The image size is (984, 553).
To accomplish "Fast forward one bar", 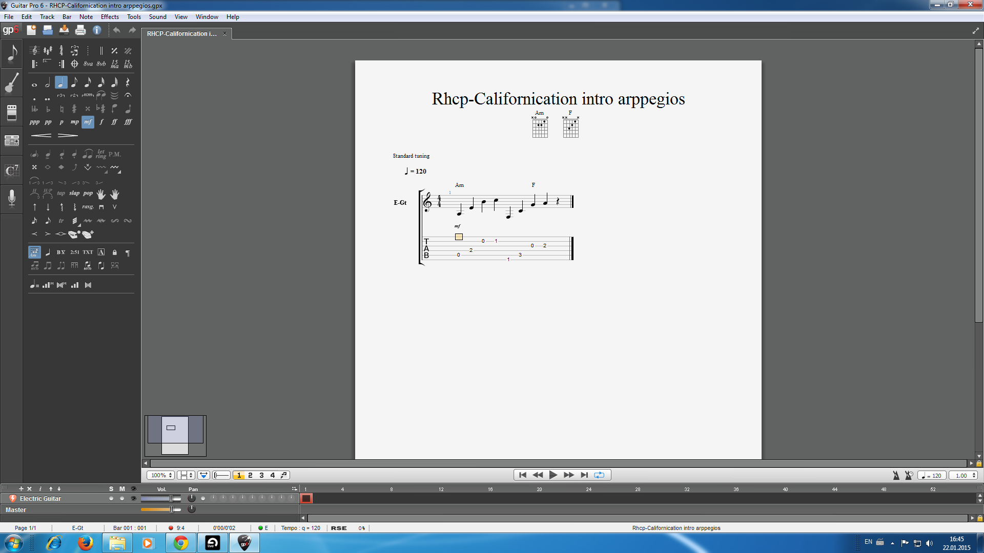I will tap(568, 475).
